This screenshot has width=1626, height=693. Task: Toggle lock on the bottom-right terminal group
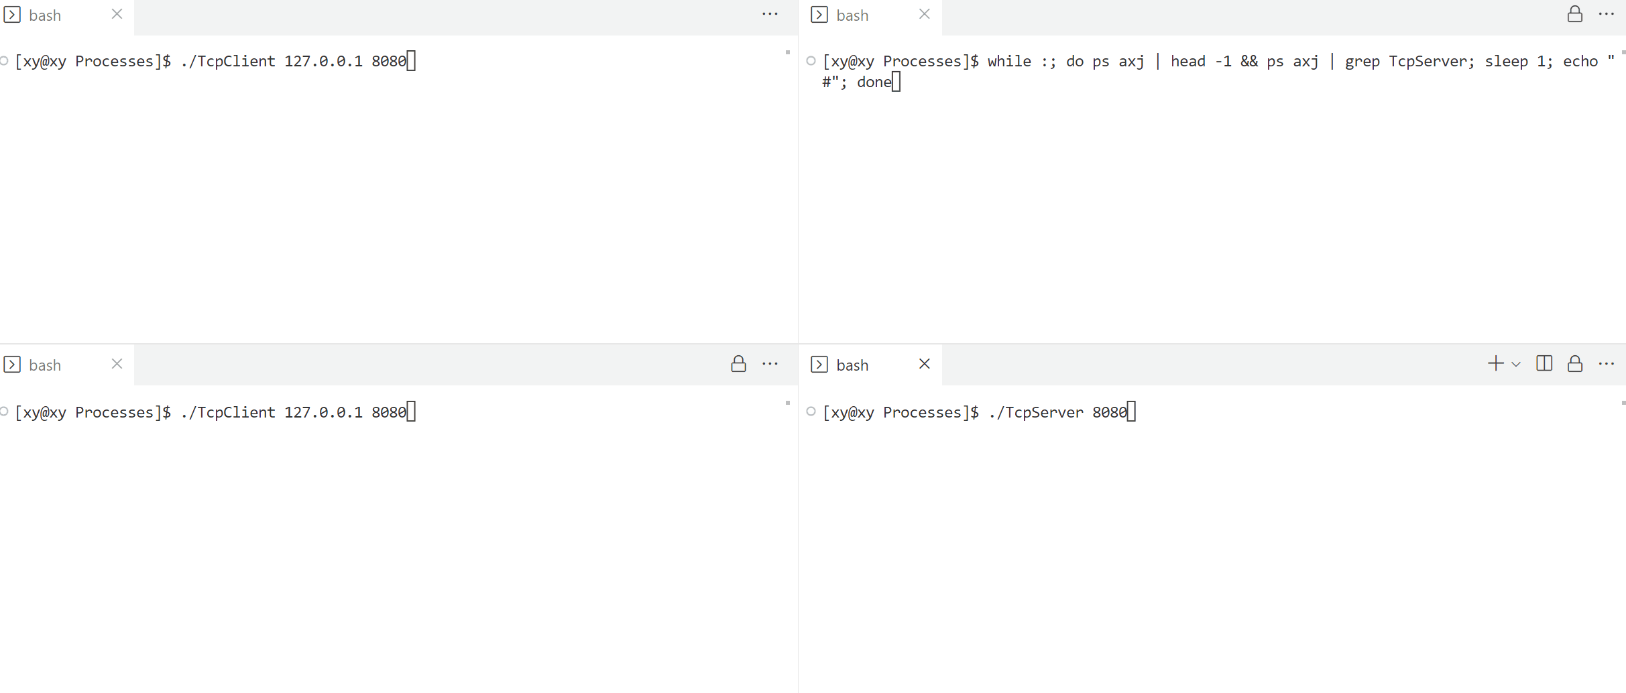1575,364
